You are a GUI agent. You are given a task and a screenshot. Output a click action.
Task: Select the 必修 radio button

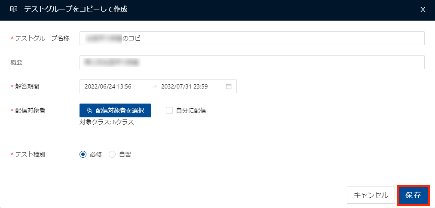(83, 154)
